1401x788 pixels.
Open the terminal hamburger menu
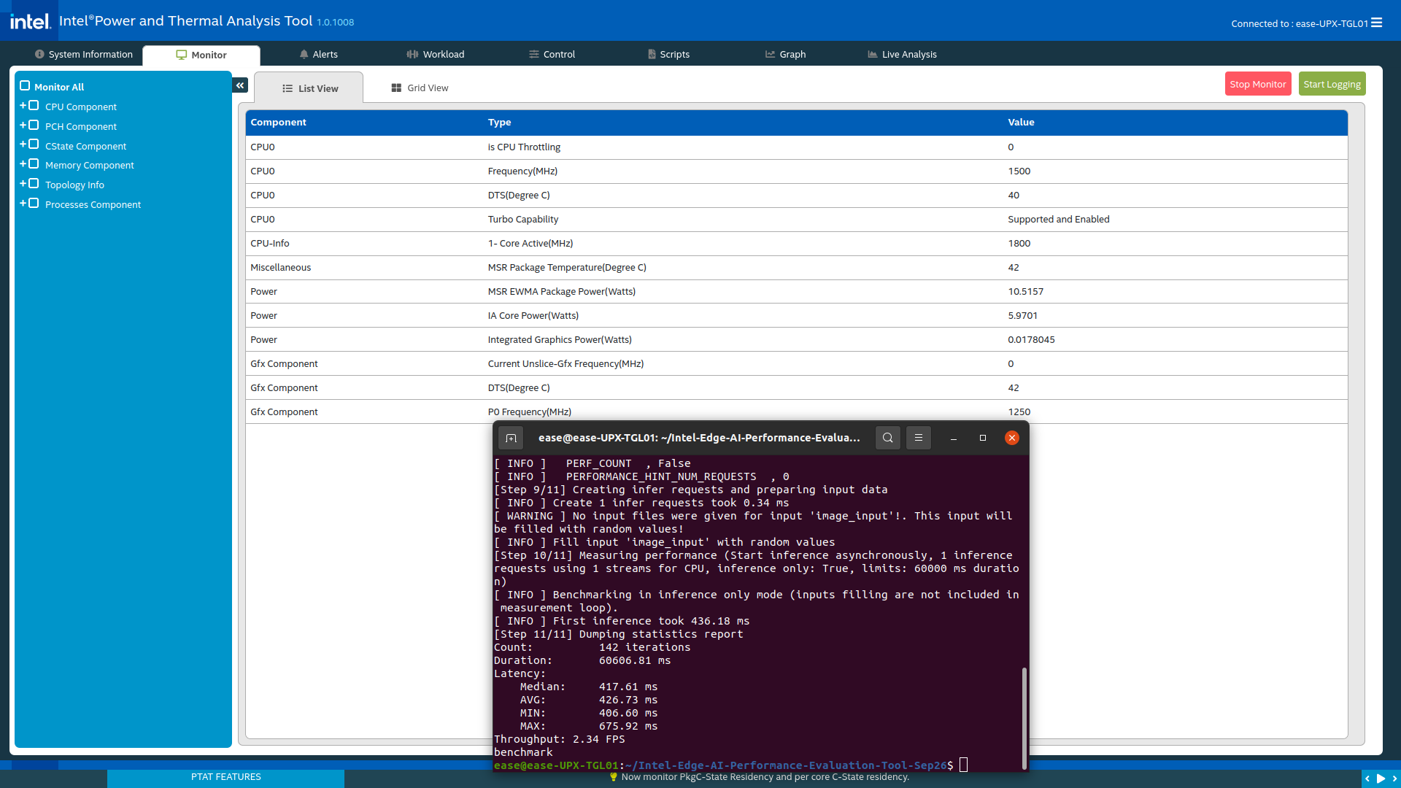click(919, 438)
